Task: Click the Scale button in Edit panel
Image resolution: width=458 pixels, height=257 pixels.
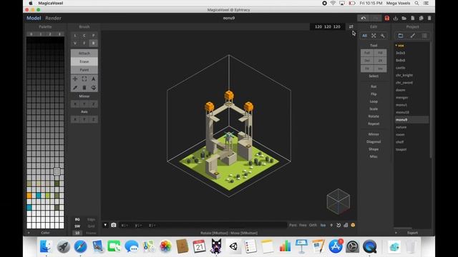Action: pyautogui.click(x=374, y=109)
